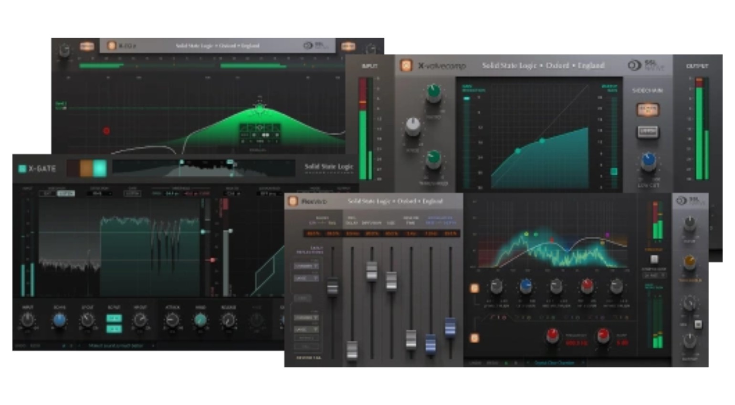
Task: Enable the EXTERNAL SC sidechain button
Action: [x=649, y=110]
